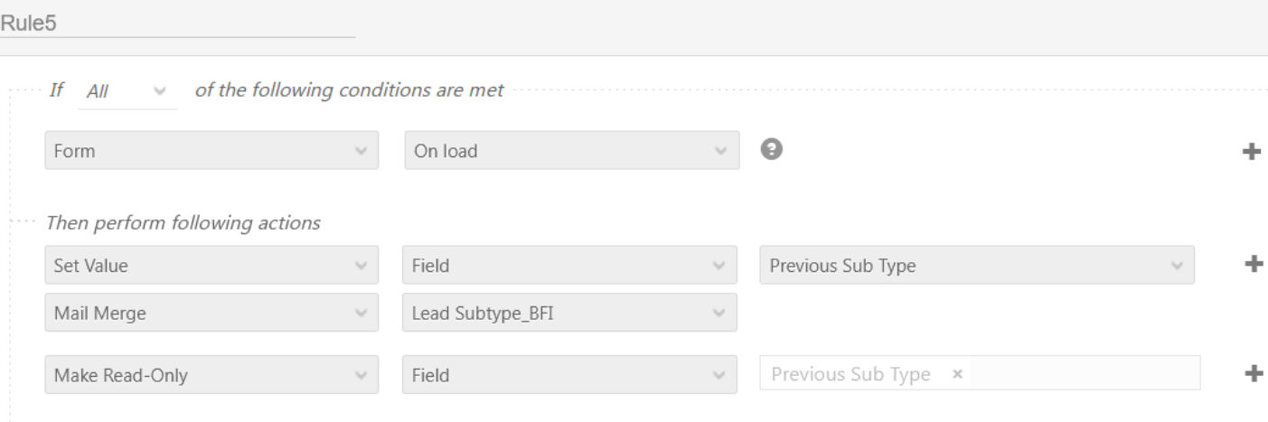Open the Set Value action dropdown
Screen dimensions: 1268x422
[x=210, y=266]
